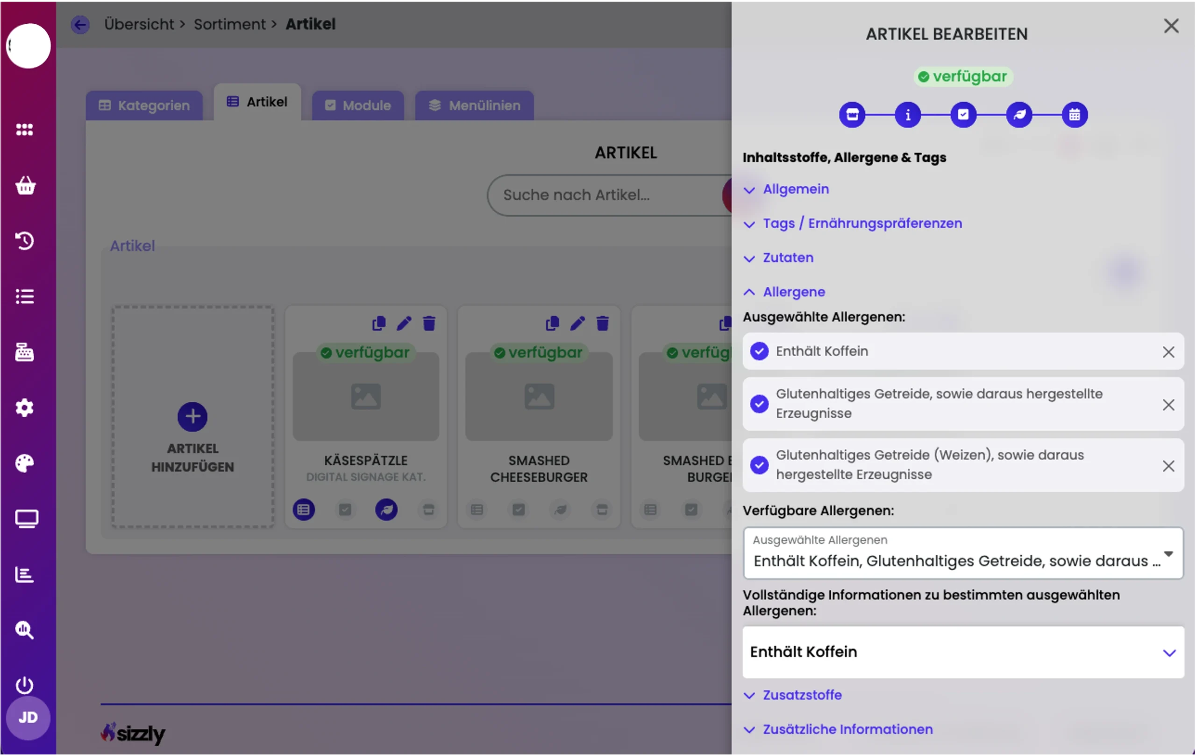Screen dimensions: 1196x756
Task: Open settings gear in sidebar
Action: click(24, 408)
